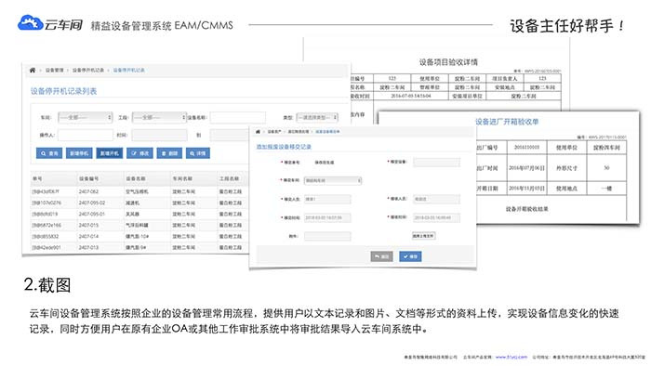Viewport: 651px width, 366px height.
Task: Click 设备开箱验收结果 text in 开箱验收单
Action: (x=527, y=209)
